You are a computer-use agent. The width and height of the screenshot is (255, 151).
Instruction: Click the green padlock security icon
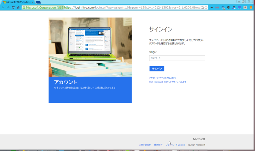coord(24,7)
